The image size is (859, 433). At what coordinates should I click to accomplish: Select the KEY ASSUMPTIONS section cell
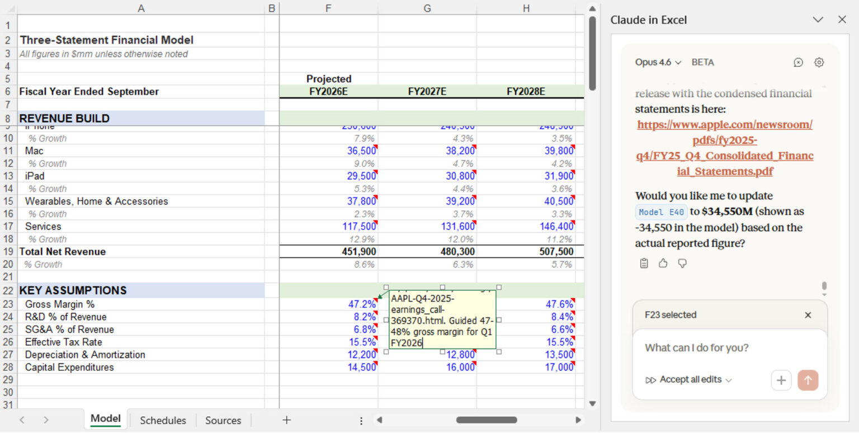[141, 290]
